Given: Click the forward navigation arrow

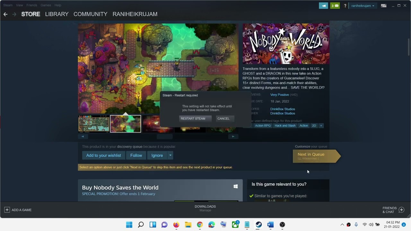Looking at the screenshot, I should click(x=14, y=14).
